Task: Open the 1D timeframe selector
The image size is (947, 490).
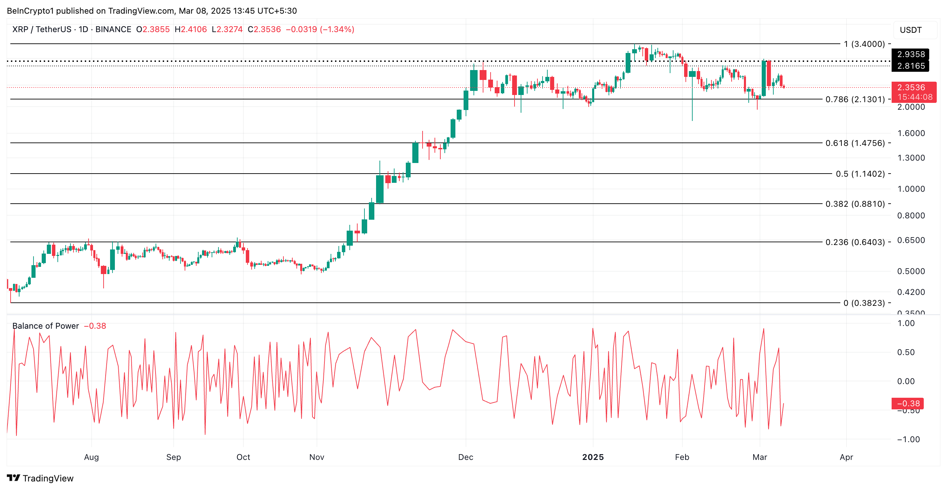Action: tap(84, 29)
